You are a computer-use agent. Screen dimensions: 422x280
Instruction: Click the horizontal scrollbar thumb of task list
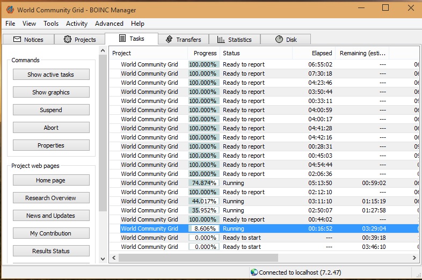tap(198, 257)
